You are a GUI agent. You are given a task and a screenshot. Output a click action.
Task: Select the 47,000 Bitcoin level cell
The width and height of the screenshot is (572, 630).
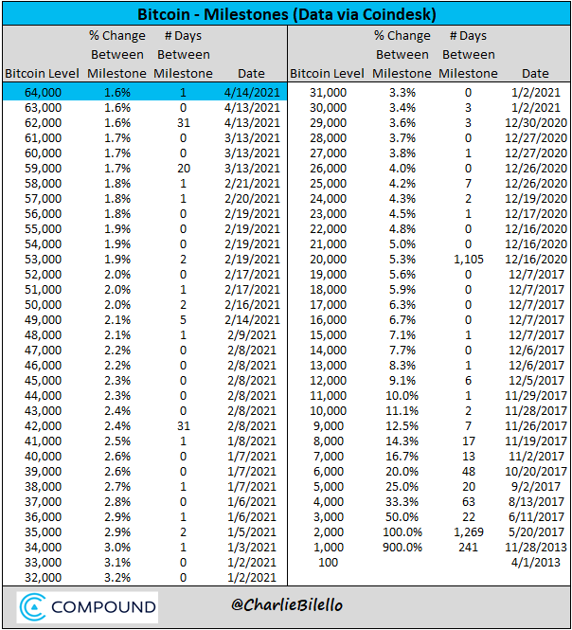tap(43, 350)
